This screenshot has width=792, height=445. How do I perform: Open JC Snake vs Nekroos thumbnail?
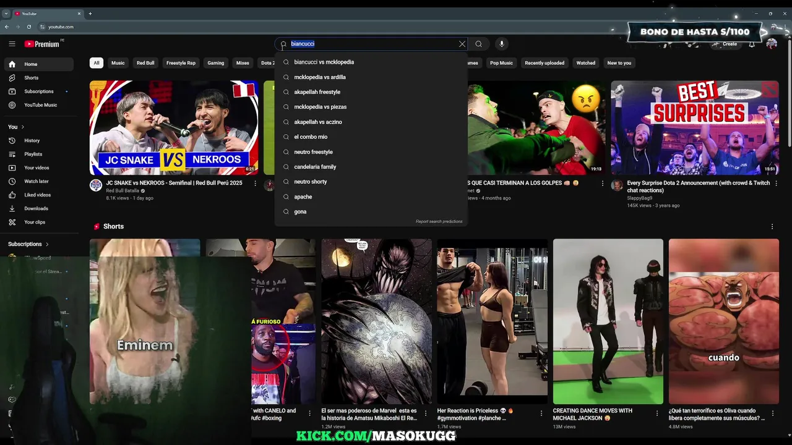(174, 128)
